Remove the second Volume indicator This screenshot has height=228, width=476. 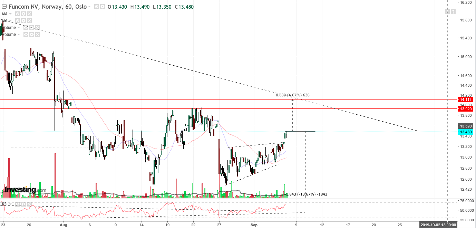pos(38,35)
